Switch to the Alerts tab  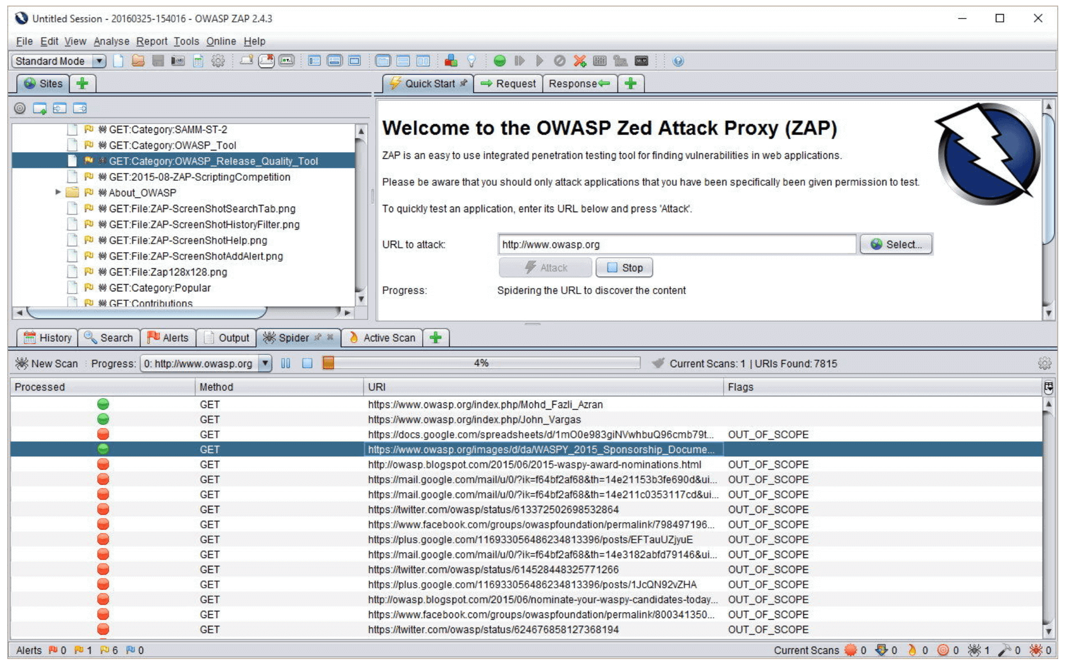point(168,337)
